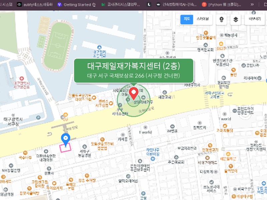Click the 브금자리빌라 label

point(187,148)
